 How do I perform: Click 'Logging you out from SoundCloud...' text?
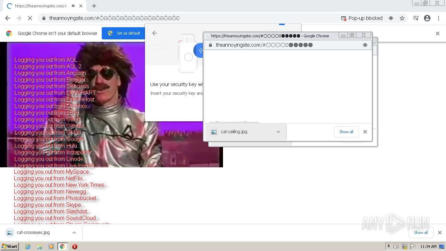(x=57, y=218)
